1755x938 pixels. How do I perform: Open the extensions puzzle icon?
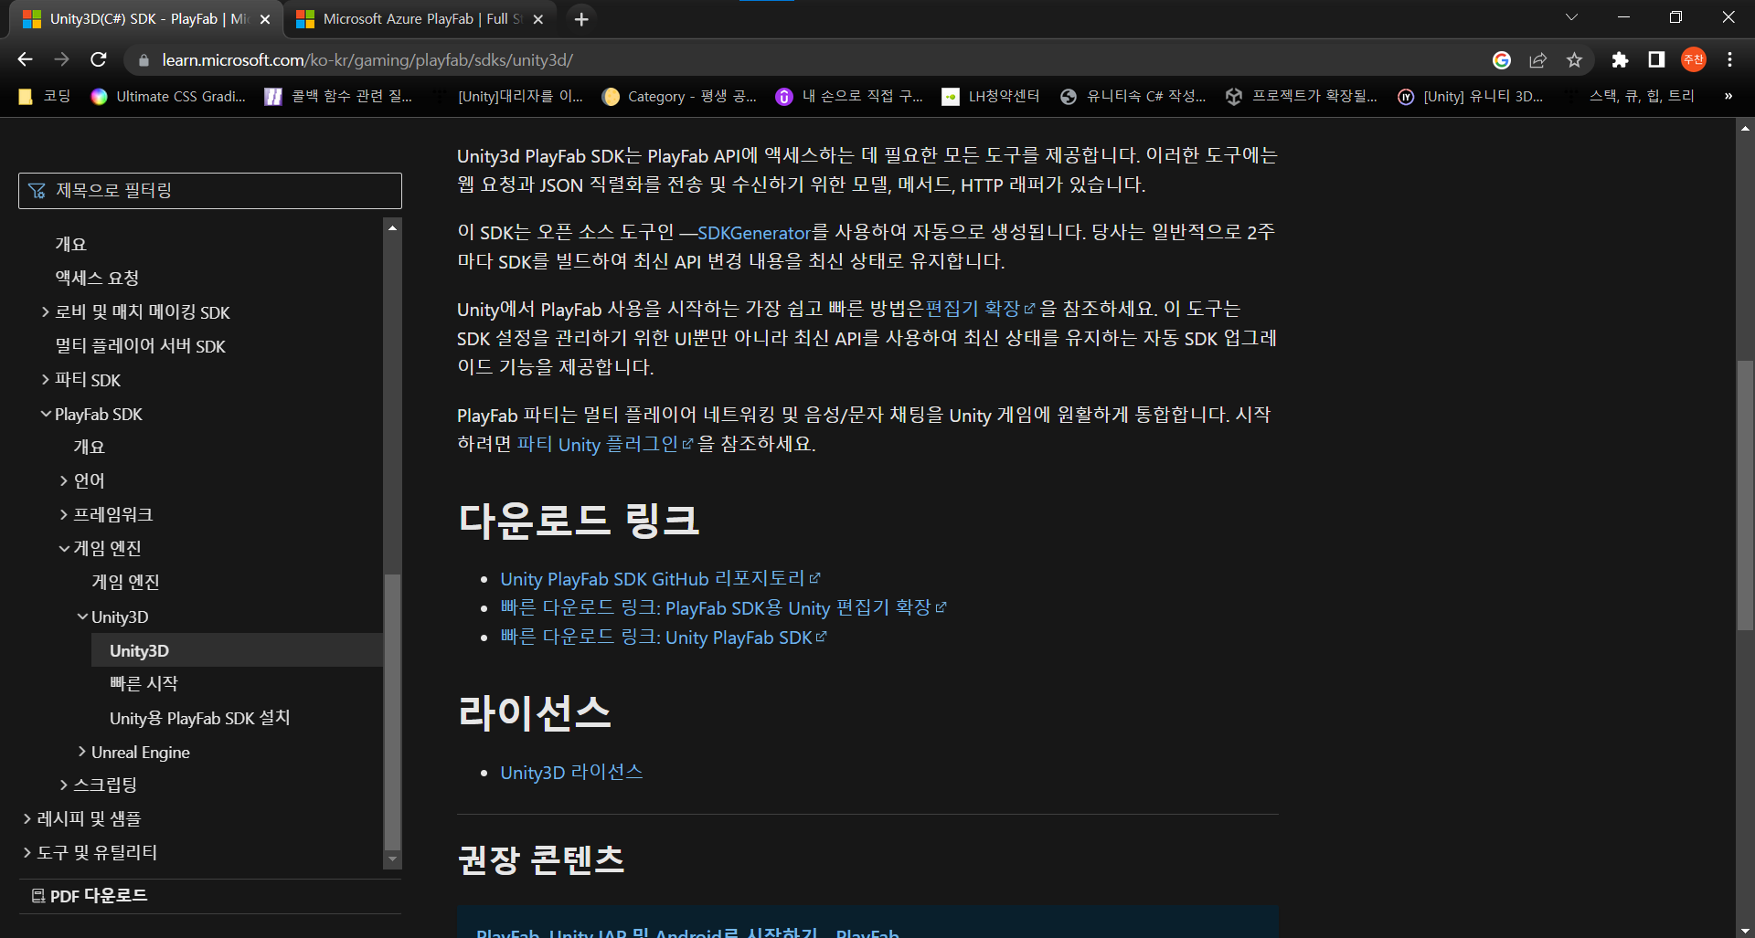click(x=1620, y=60)
